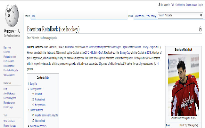205x128 pixels.
Task: Open the Article tab
Action: click(27, 16)
